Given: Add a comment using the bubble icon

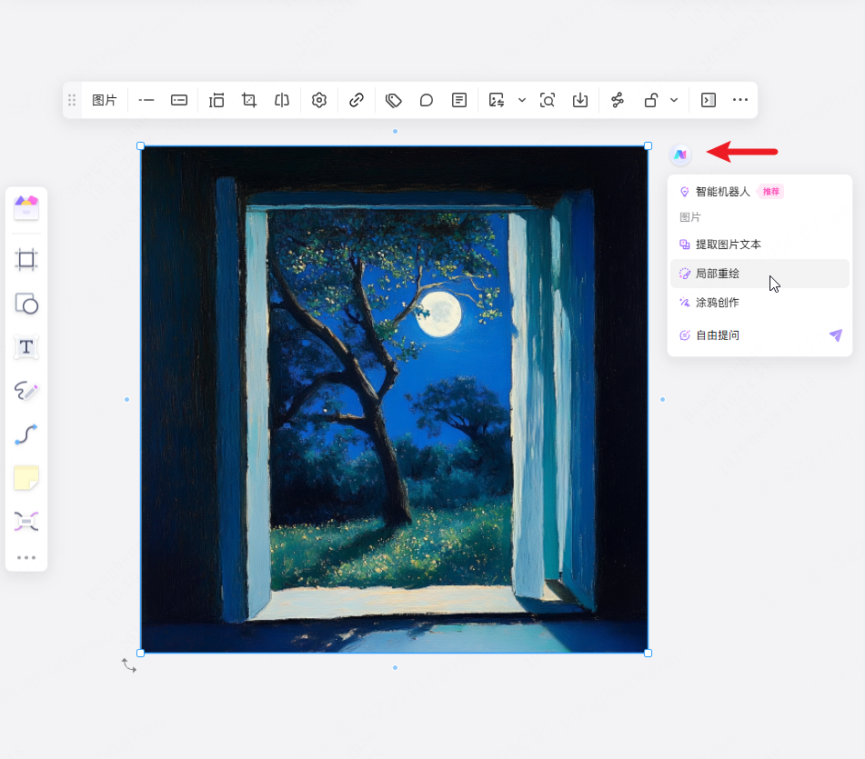Looking at the screenshot, I should click(x=427, y=100).
